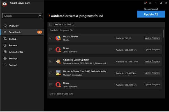Click the Backup sidebar icon
Screen dimensions: 169x112
(x=5, y=39)
